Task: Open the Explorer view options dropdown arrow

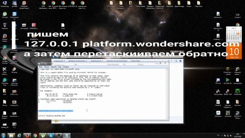Action: [x=171, y=61]
